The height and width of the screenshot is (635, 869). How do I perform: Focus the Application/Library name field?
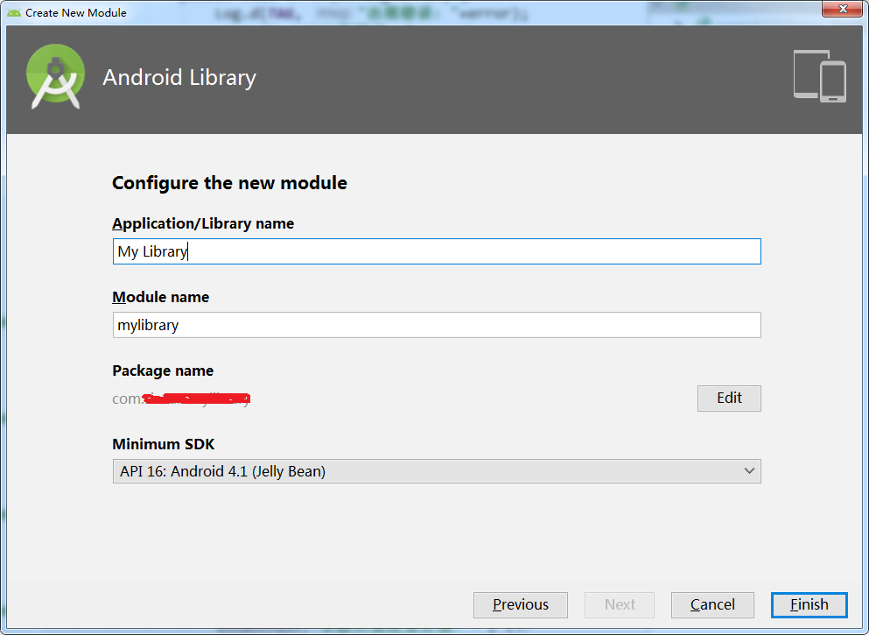tap(437, 251)
